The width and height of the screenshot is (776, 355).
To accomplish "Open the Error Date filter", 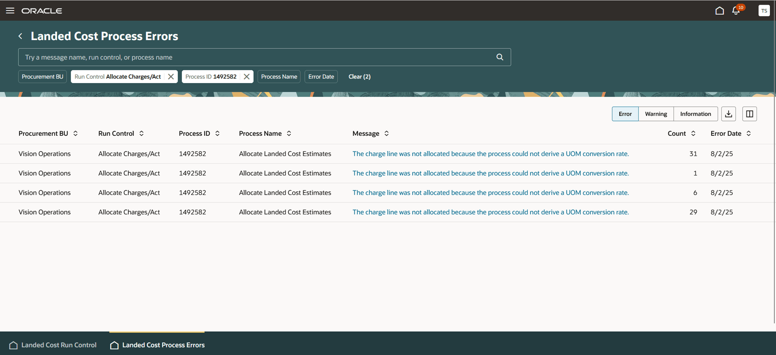I will point(321,76).
